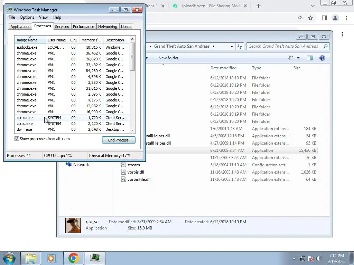354x265 pixels.
Task: Open new Chrome tab plus button
Action: 259,6
